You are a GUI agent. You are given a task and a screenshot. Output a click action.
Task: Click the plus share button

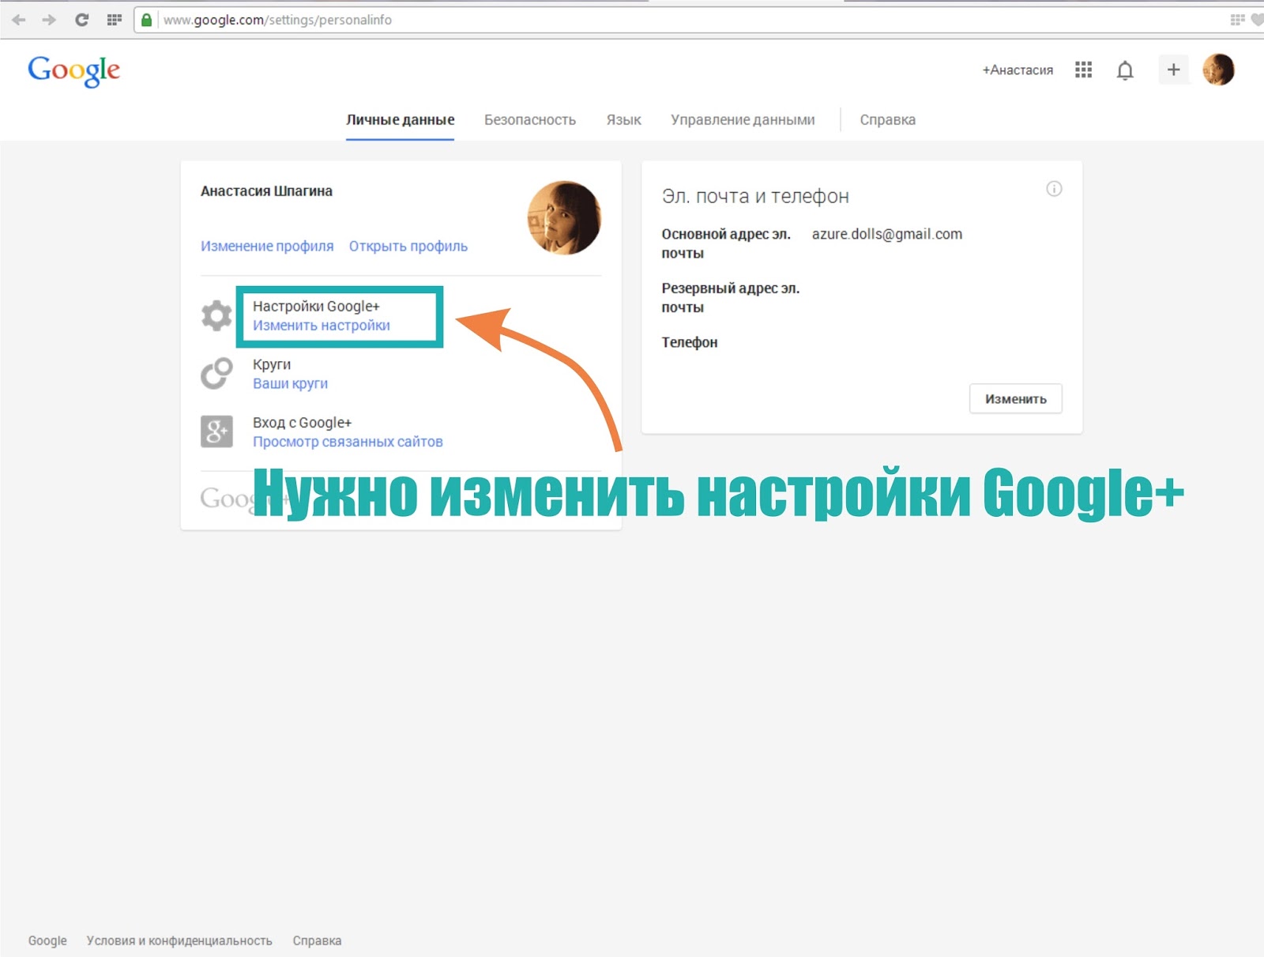click(1173, 70)
